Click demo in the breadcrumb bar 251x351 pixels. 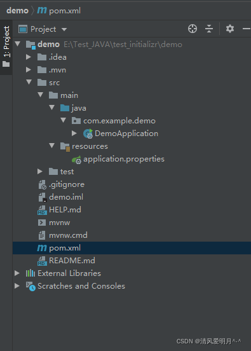point(17,11)
